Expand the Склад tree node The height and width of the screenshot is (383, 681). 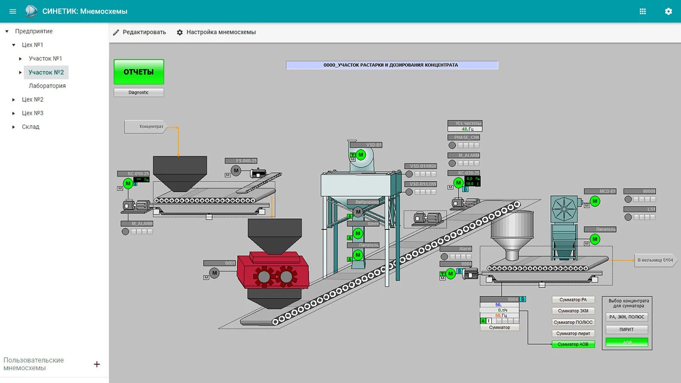tap(14, 127)
